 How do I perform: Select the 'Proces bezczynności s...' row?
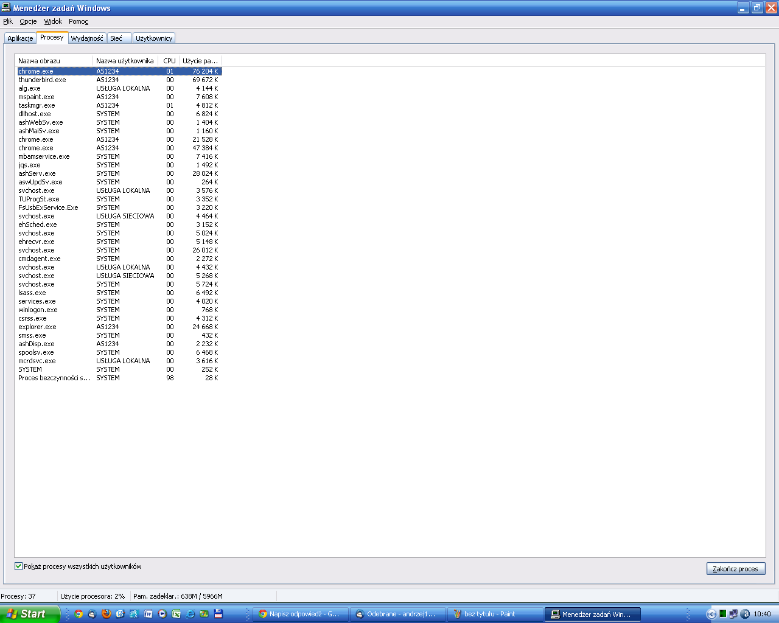pyautogui.click(x=119, y=378)
